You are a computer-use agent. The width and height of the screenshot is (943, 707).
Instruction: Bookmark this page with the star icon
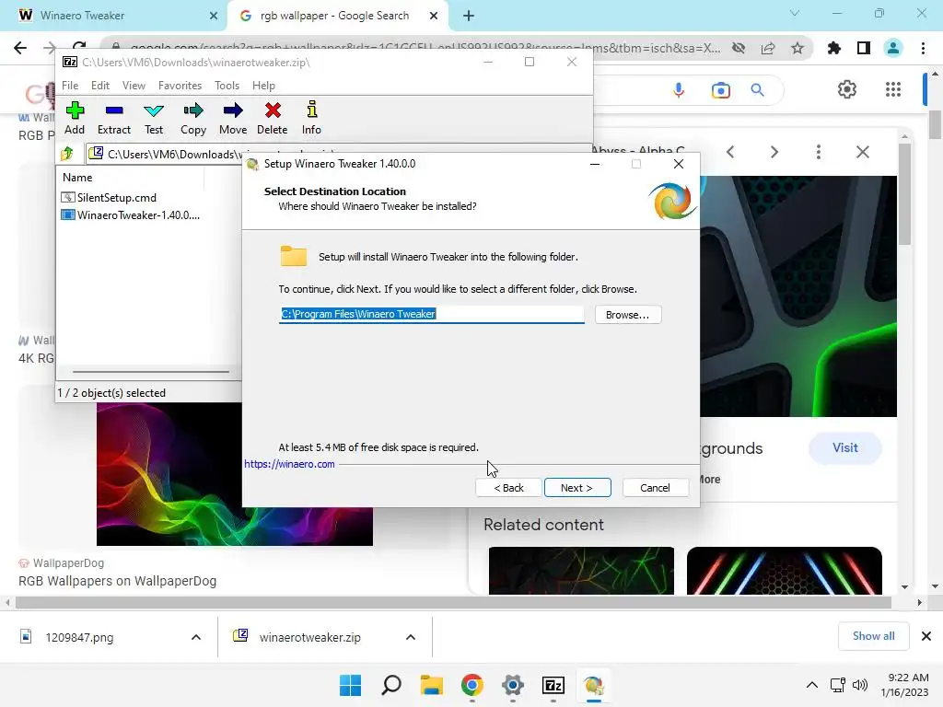point(797,48)
